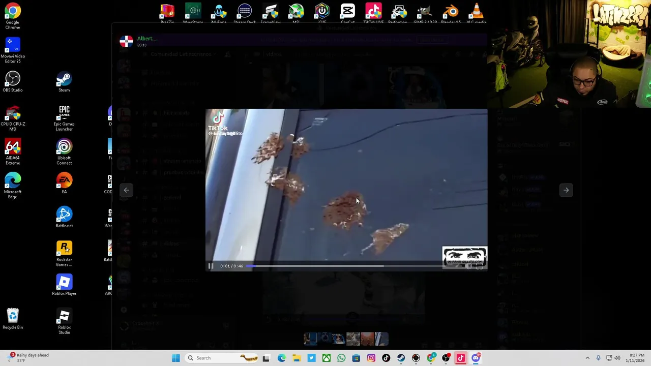Open Roblox Player shortcut
The width and height of the screenshot is (651, 366).
point(64,285)
